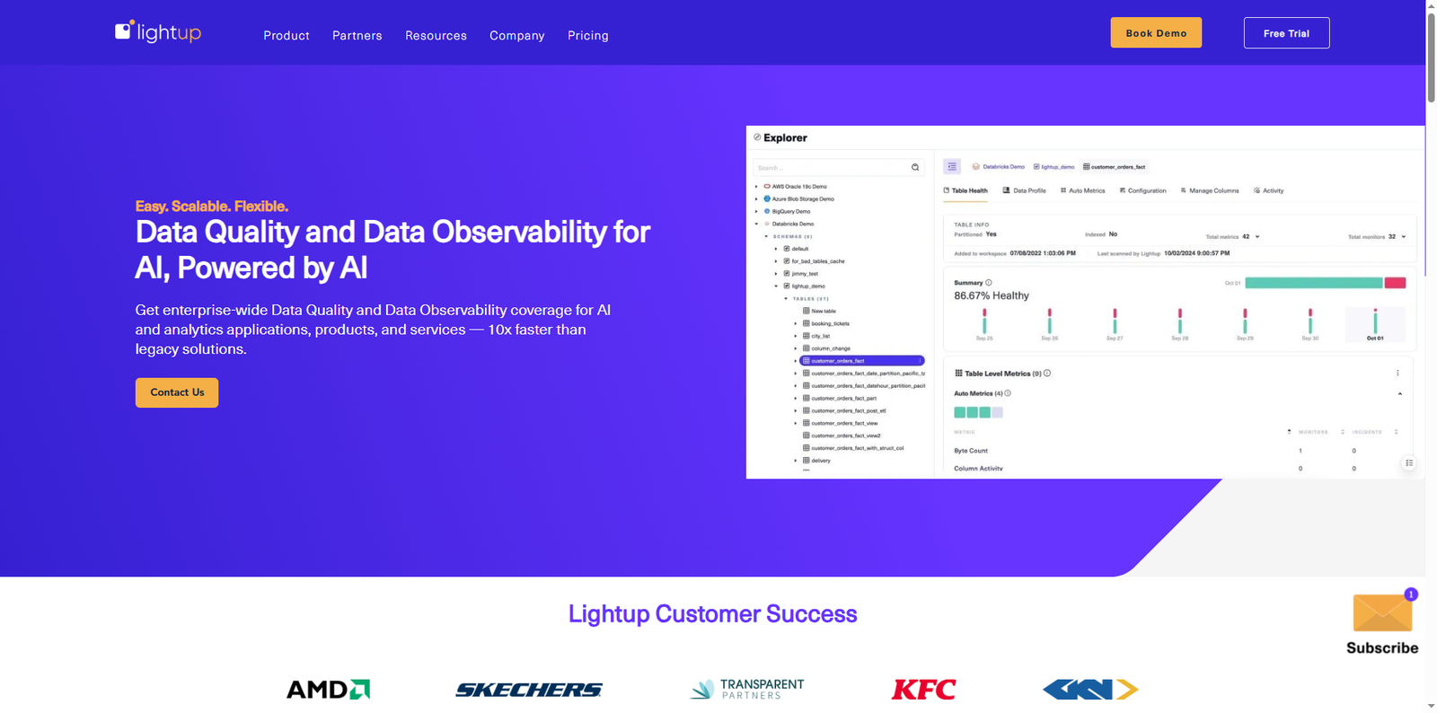This screenshot has width=1437, height=713.
Task: Click the info icon next to Summary
Action: tap(989, 283)
